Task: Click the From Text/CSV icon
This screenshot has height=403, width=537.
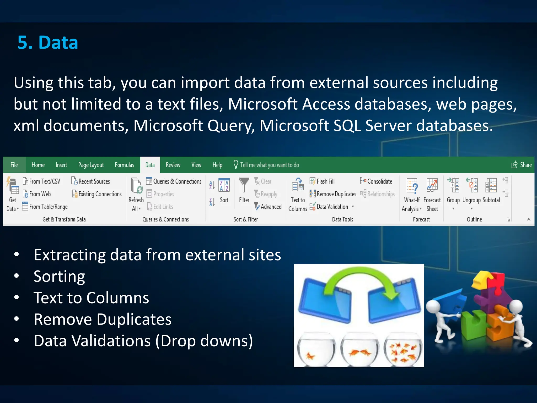Action: point(25,181)
